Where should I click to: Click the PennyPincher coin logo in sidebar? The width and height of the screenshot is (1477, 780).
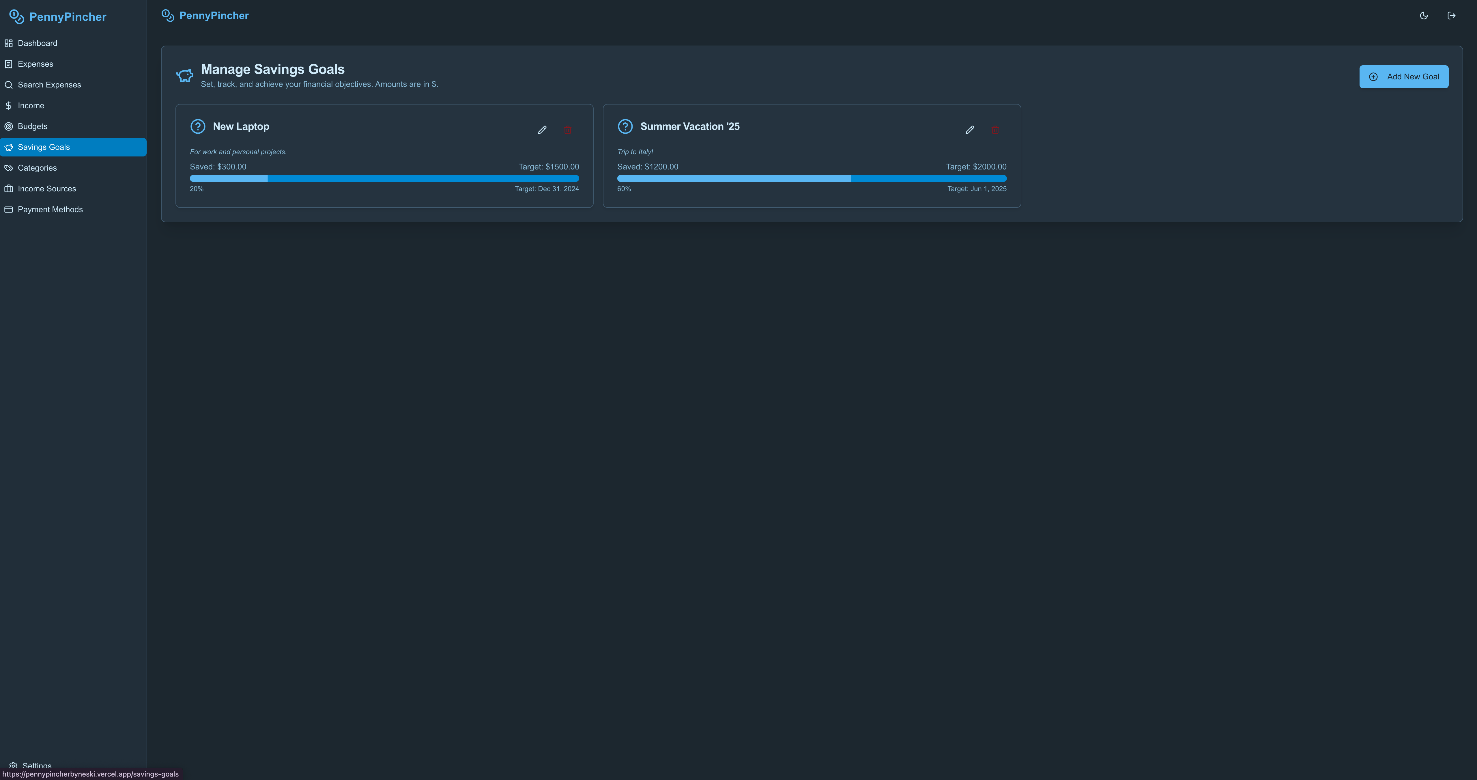tap(17, 17)
